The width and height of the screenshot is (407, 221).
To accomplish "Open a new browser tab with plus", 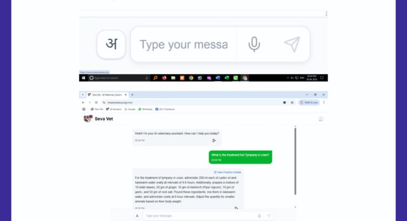I will (132, 95).
